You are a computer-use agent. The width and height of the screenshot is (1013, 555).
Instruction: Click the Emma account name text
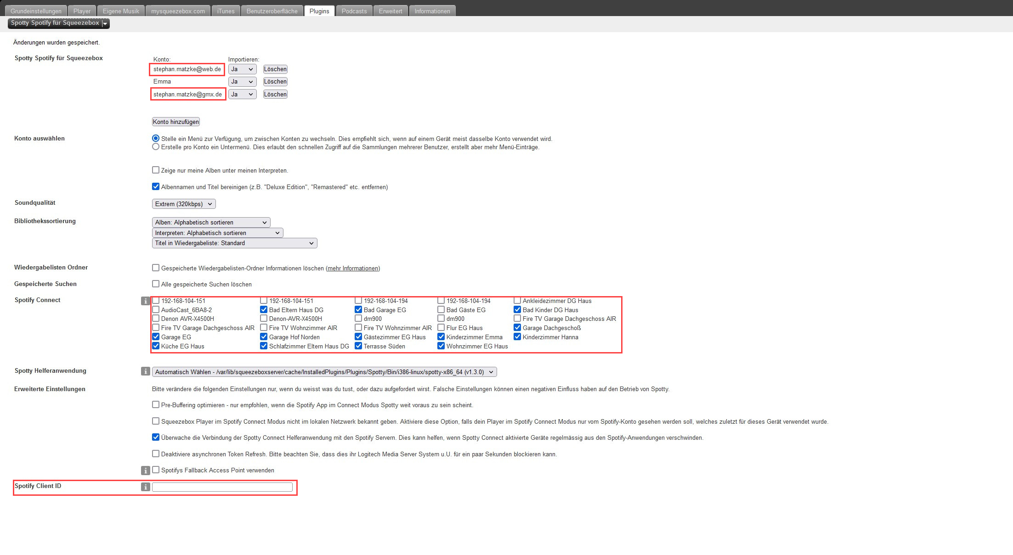tap(162, 82)
